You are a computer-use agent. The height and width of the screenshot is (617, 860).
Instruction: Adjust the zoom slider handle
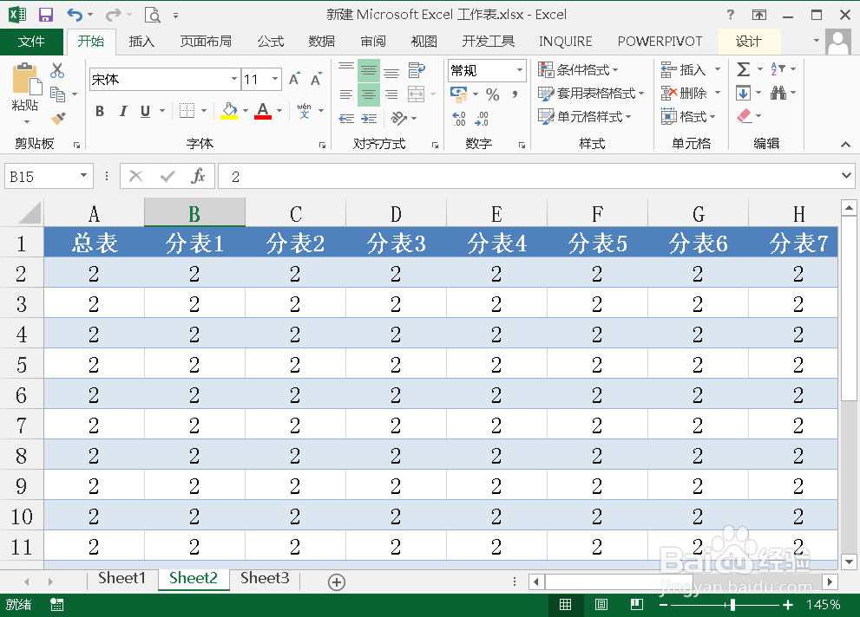tap(732, 604)
